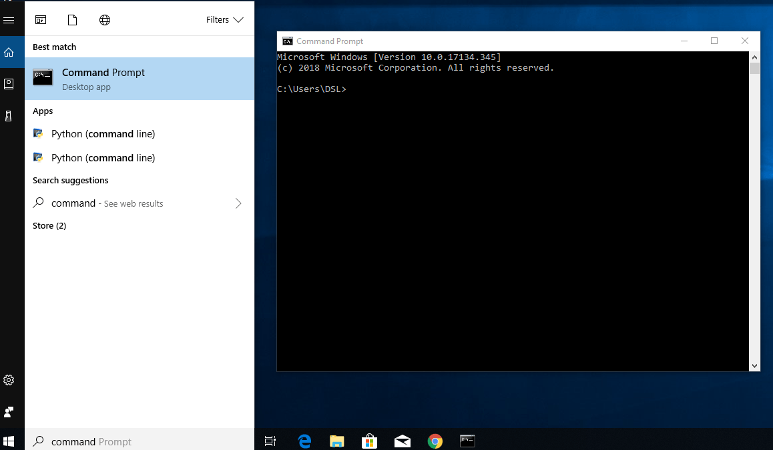Expand the Filters dropdown
Image resolution: width=773 pixels, height=450 pixels.
pyautogui.click(x=225, y=20)
